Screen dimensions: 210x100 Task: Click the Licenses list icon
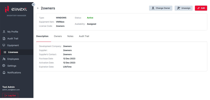point(5,52)
